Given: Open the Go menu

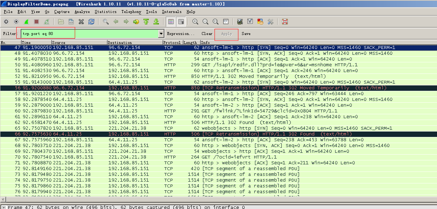Looking at the screenshot, I should pyautogui.click(x=47, y=12).
